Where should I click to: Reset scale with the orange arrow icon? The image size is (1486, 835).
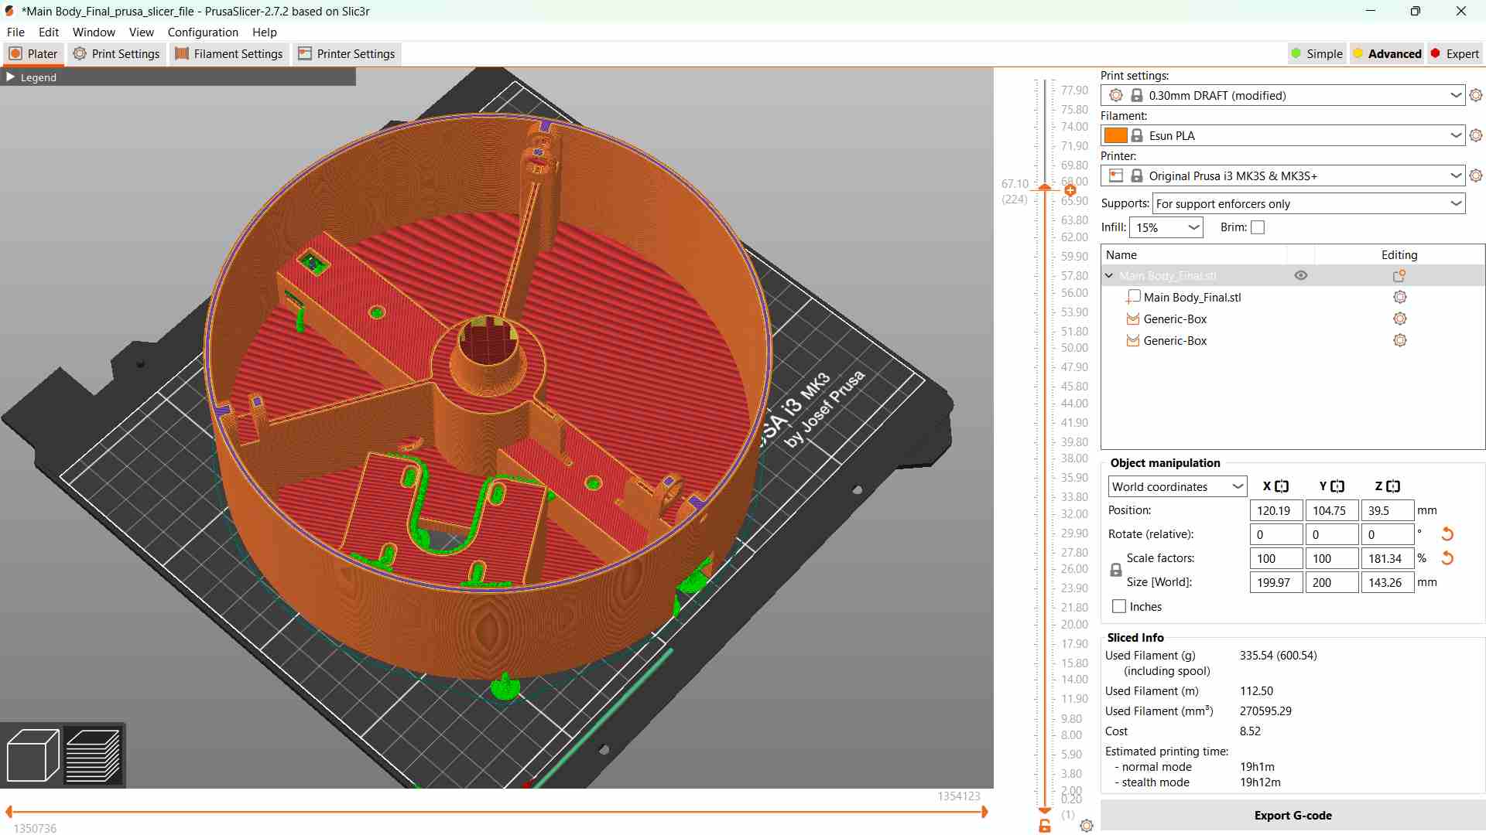pyautogui.click(x=1447, y=558)
